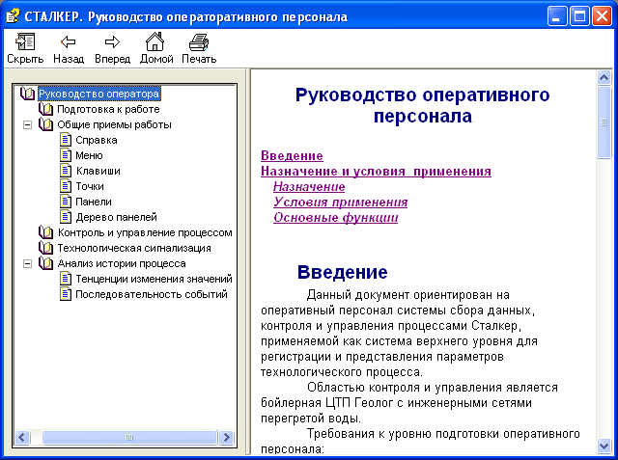Click the page icon next to Клавиши
The height and width of the screenshot is (460, 618).
click(66, 171)
